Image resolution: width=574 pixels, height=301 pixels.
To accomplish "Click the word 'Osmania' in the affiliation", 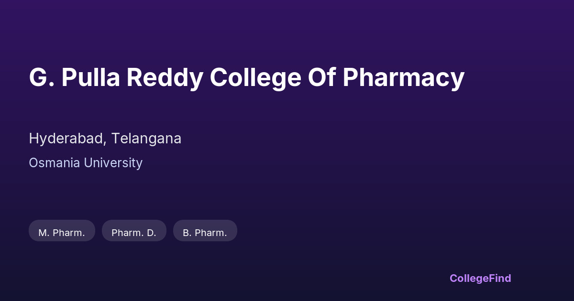I will coord(55,163).
